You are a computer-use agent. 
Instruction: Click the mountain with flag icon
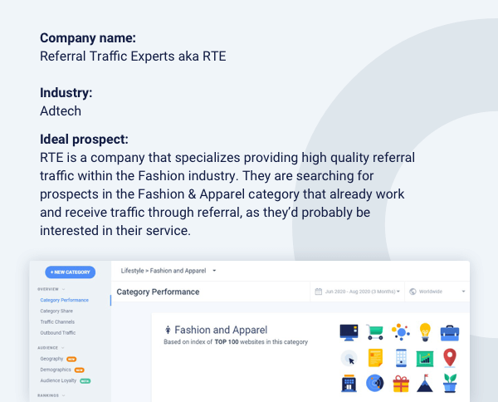click(425, 384)
